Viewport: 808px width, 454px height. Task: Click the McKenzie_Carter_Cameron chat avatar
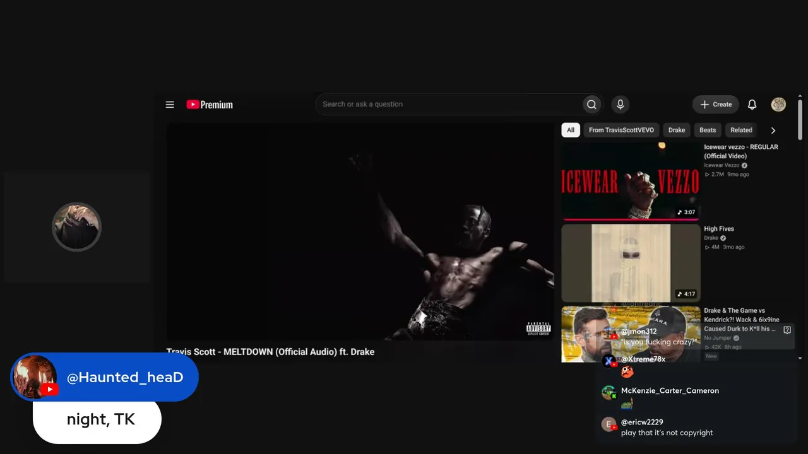[x=609, y=393]
